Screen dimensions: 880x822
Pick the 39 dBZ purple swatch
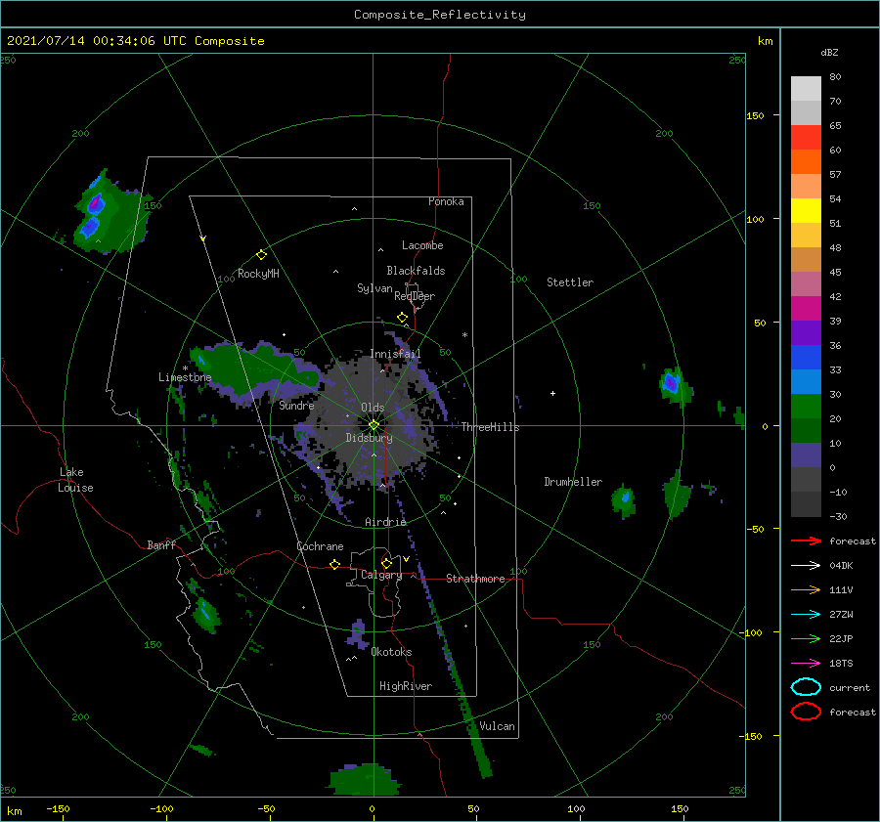pyautogui.click(x=806, y=332)
